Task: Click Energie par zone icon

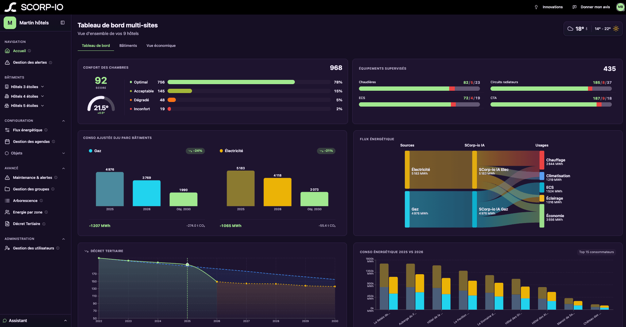Action: point(7,212)
